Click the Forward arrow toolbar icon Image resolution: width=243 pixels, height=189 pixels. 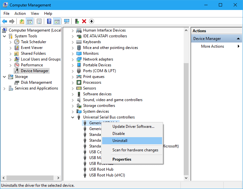click(12, 21)
